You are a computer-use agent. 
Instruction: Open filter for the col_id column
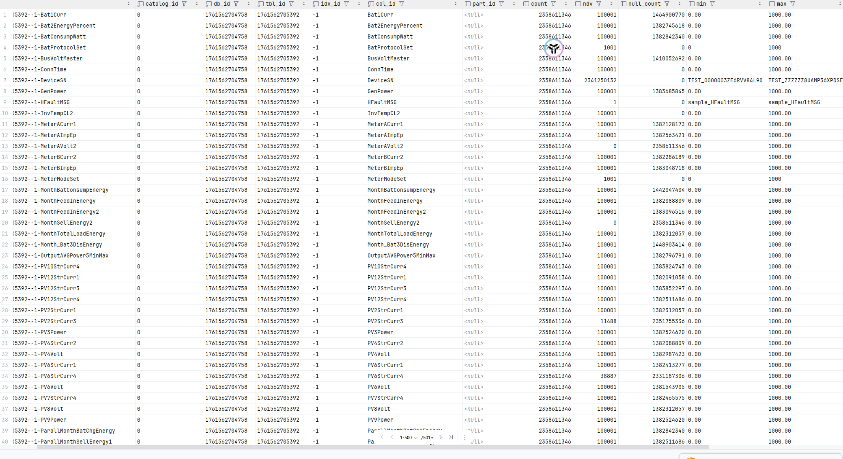[402, 4]
